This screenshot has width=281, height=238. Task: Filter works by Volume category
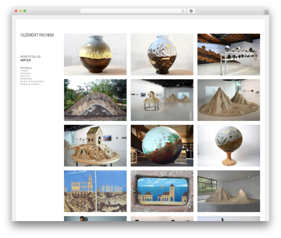pyautogui.click(x=25, y=73)
